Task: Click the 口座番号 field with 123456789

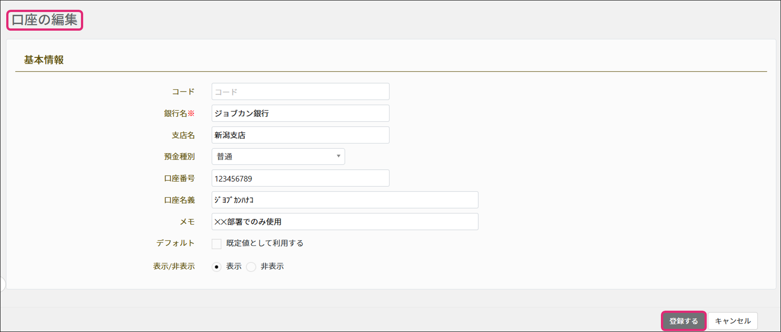Action: (300, 178)
